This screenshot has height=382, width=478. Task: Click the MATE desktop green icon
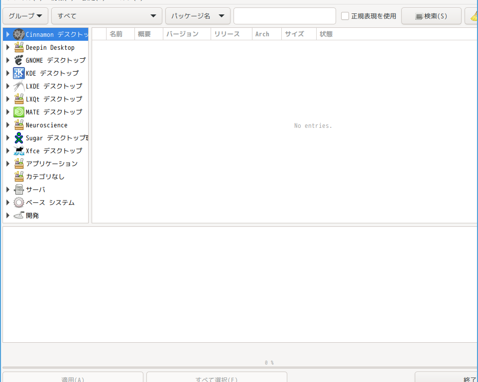(18, 112)
